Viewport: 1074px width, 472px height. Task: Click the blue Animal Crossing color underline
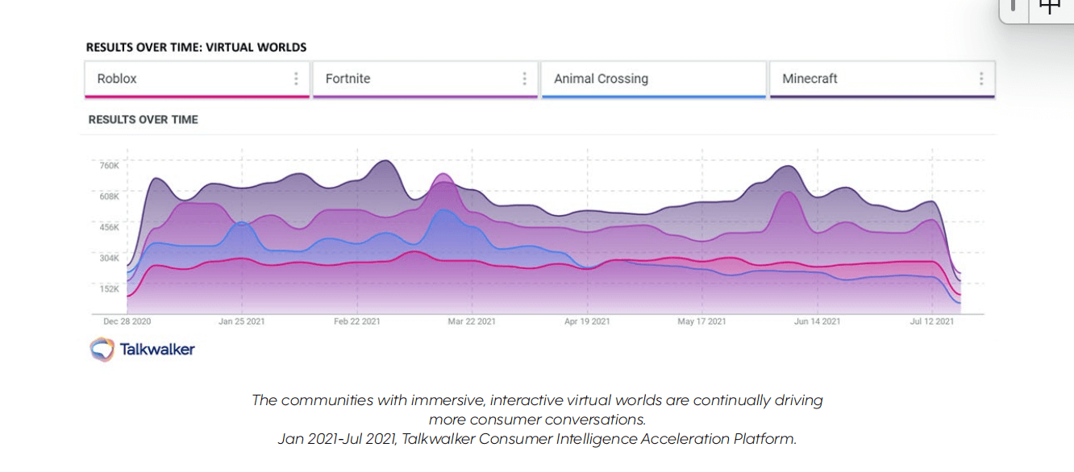653,97
